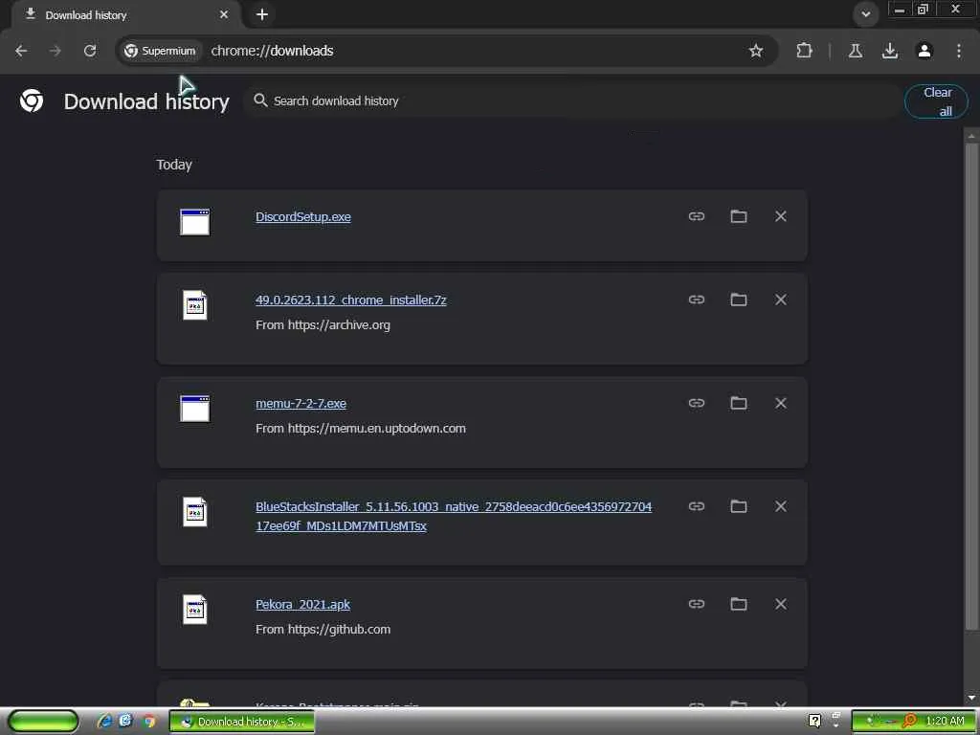Remove Pekora_2021.apk from list
Screen dimensions: 980x735
[x=781, y=604]
